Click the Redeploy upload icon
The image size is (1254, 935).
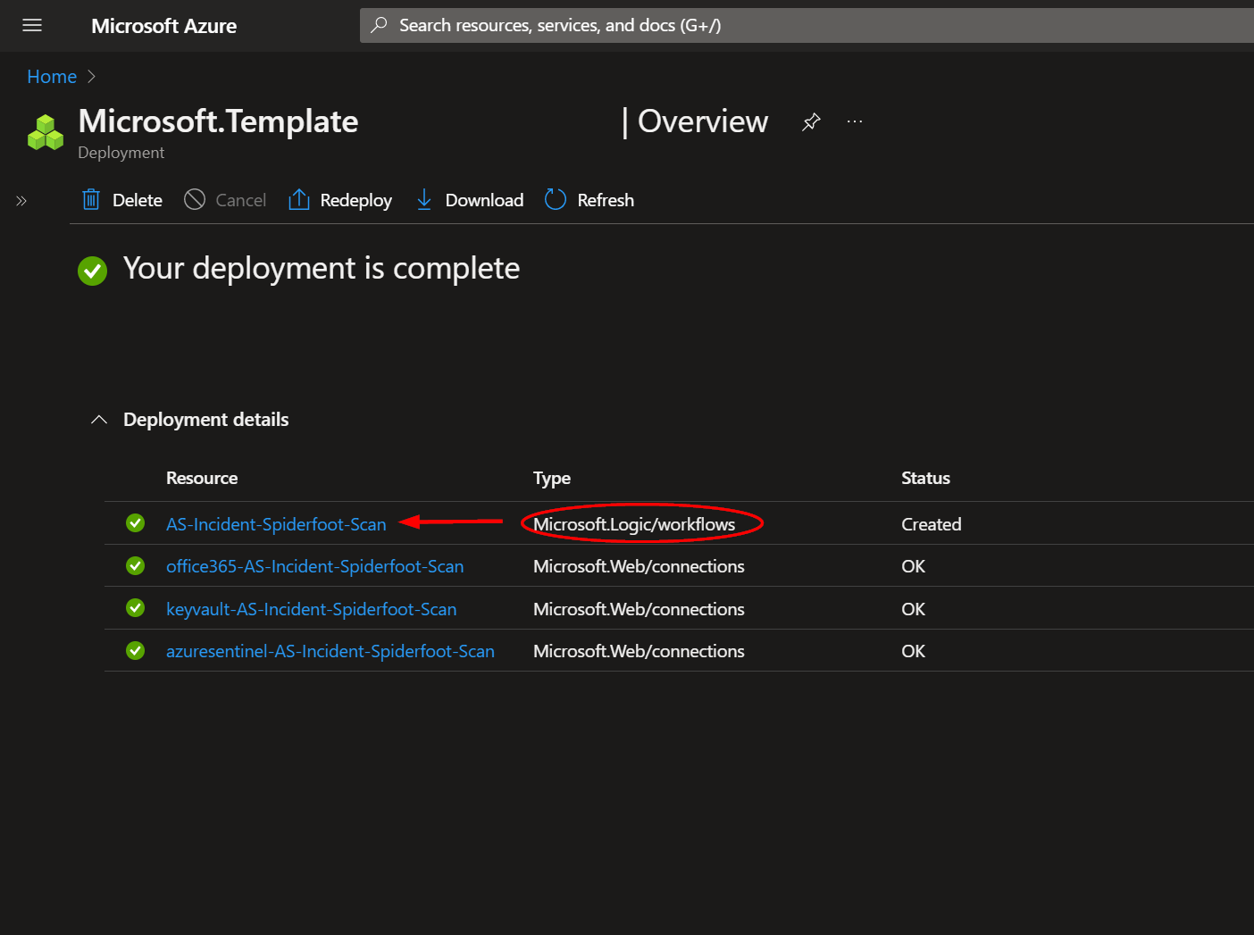click(299, 199)
